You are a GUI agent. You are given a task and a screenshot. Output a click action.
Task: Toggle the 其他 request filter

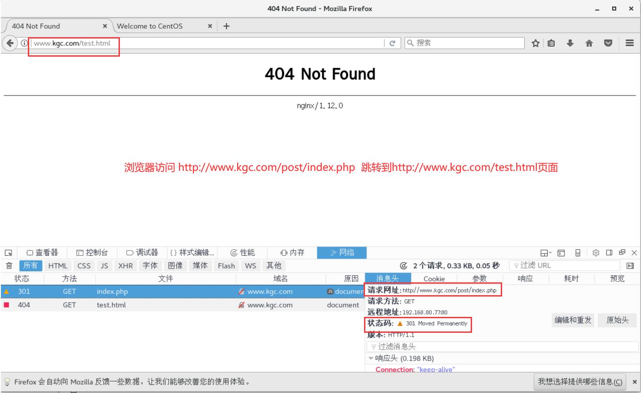click(x=274, y=266)
